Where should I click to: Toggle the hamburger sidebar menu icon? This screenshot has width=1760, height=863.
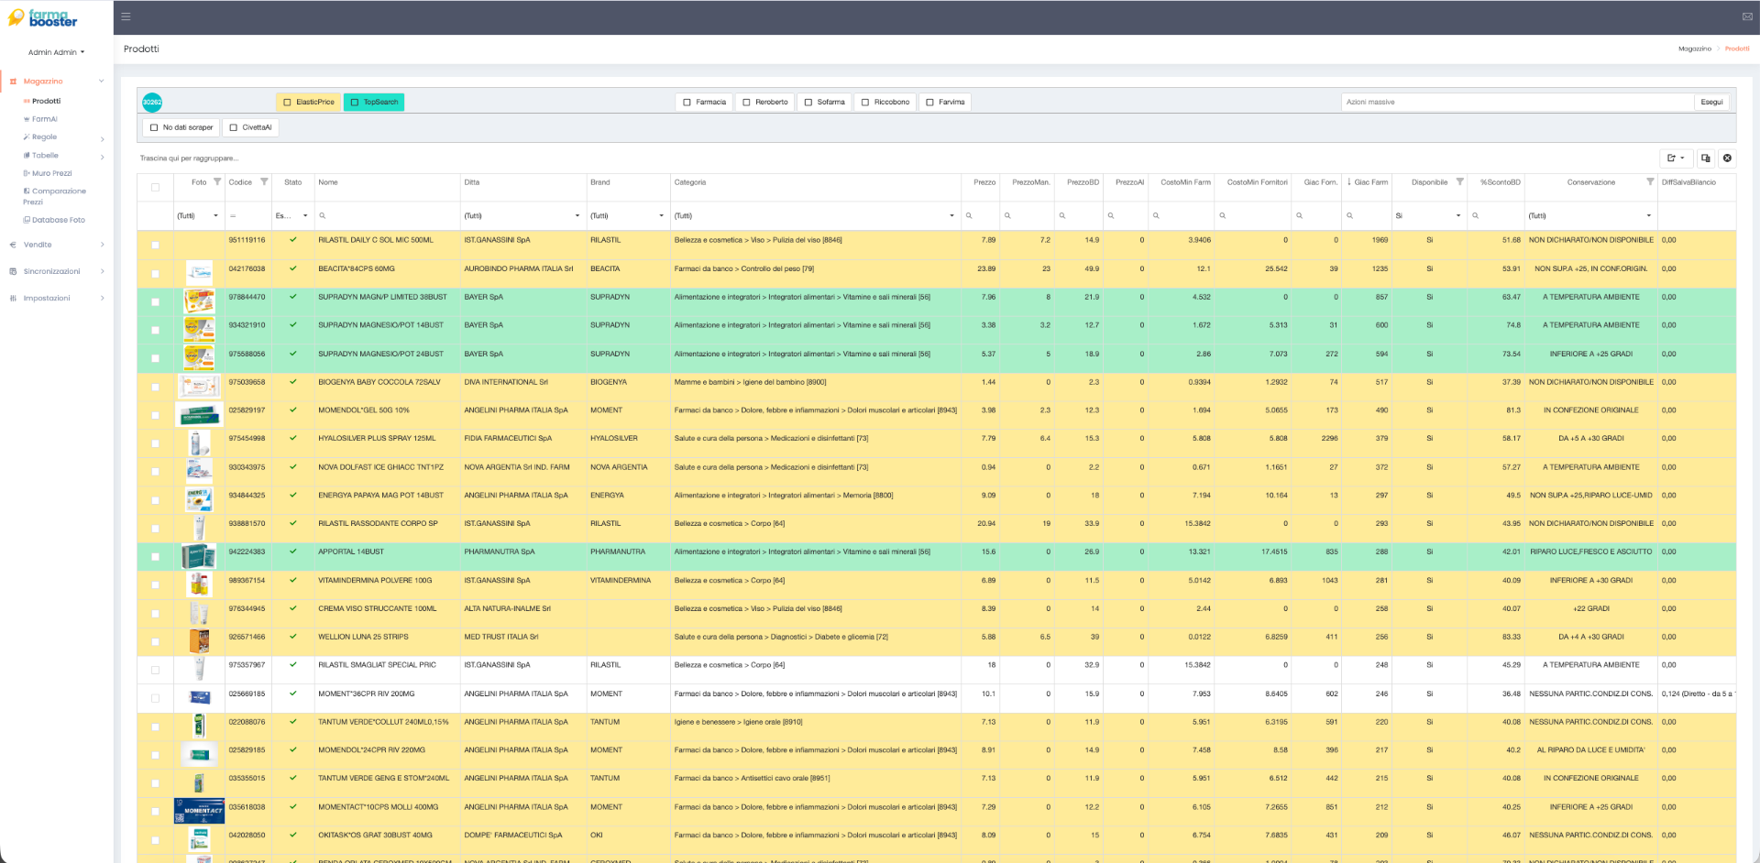click(126, 16)
